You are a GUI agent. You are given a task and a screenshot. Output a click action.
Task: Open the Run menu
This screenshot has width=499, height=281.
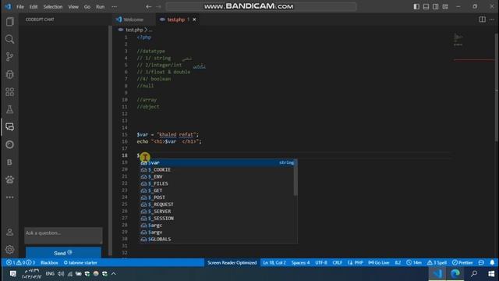coord(101,6)
